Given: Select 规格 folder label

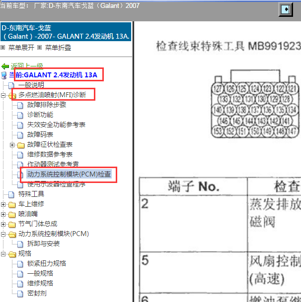Looking at the screenshot, I should (25, 254).
